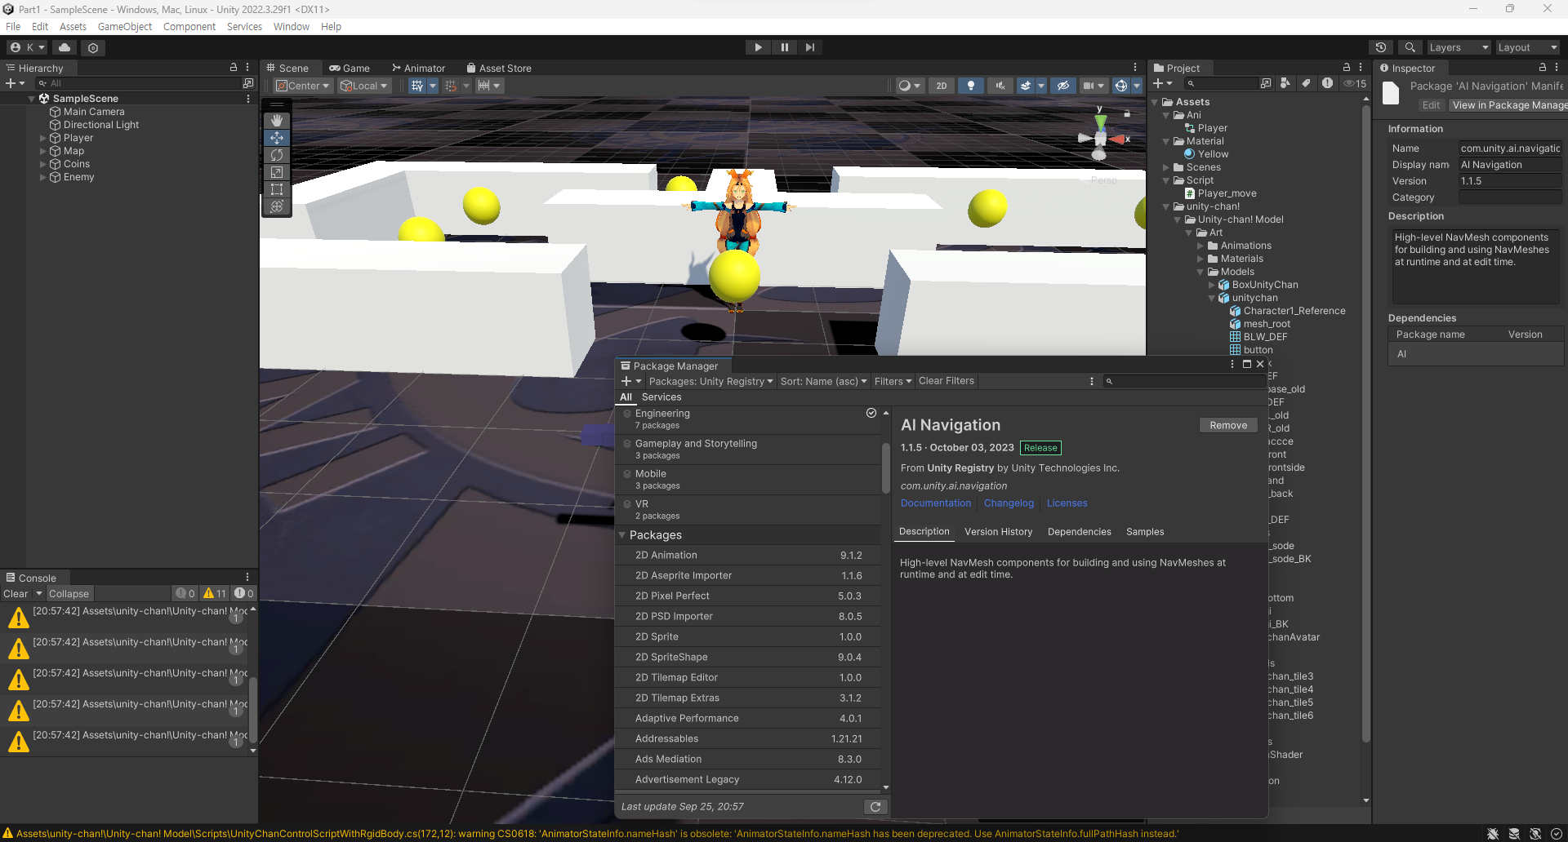The height and width of the screenshot is (842, 1568).
Task: Click search by label icon in Project
Action: (1306, 83)
